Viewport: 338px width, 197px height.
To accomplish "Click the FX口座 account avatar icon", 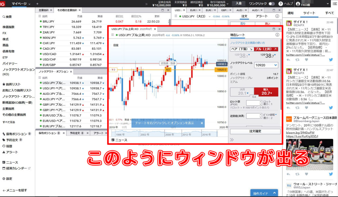I will tap(298, 4).
